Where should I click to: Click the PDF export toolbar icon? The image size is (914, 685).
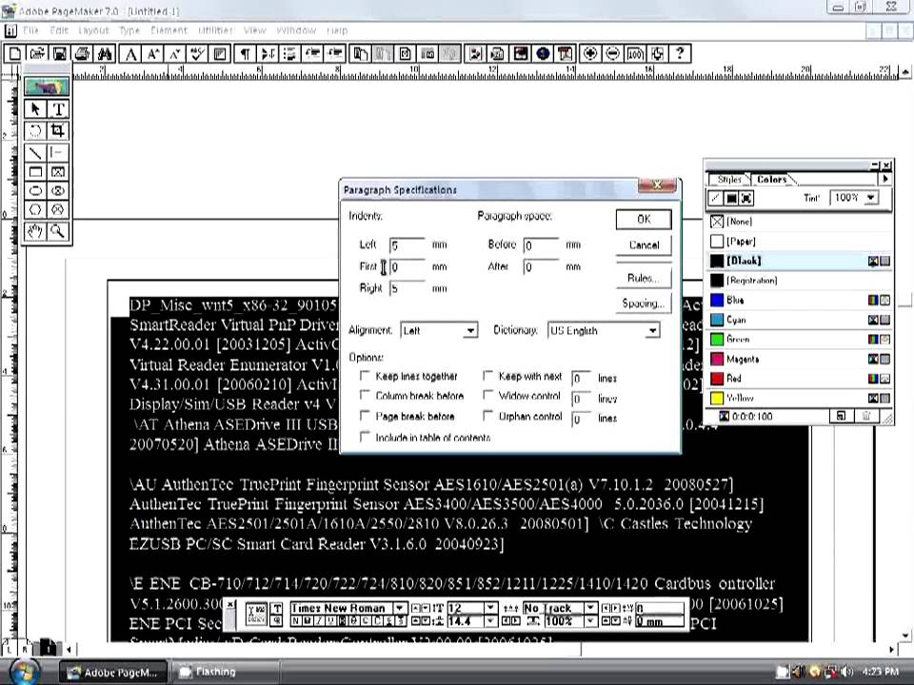coord(565,54)
